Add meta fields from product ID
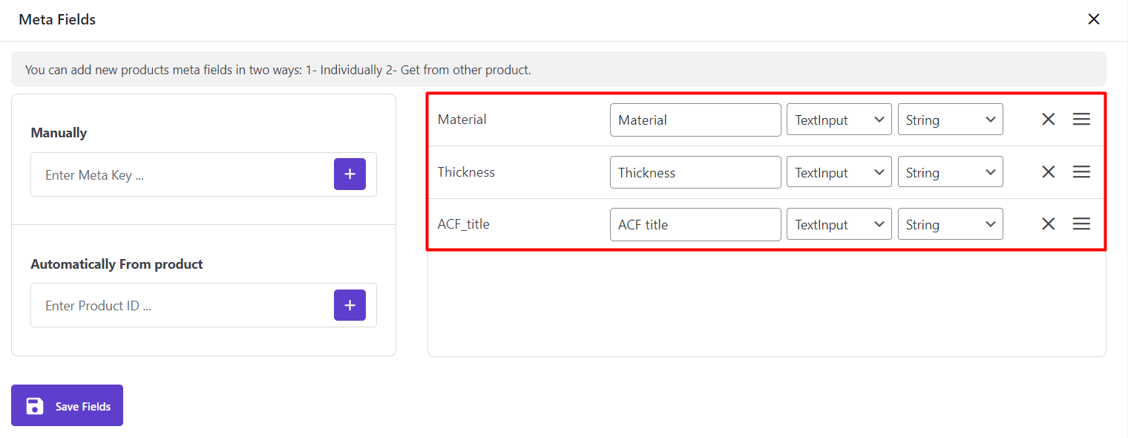 click(350, 305)
